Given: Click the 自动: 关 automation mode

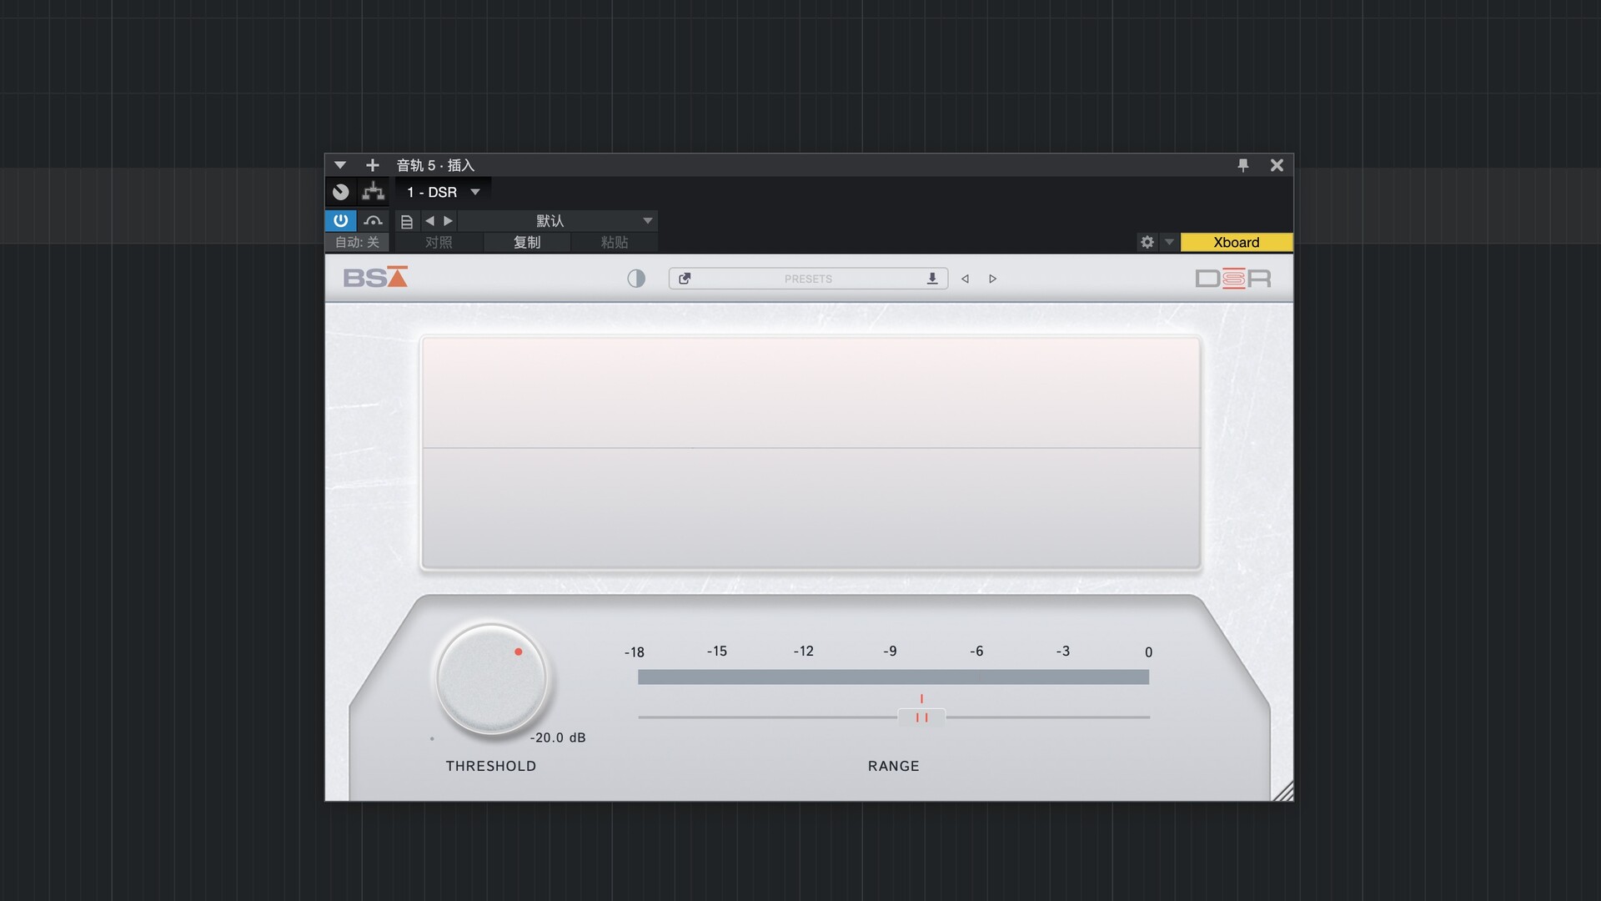Looking at the screenshot, I should (x=357, y=242).
